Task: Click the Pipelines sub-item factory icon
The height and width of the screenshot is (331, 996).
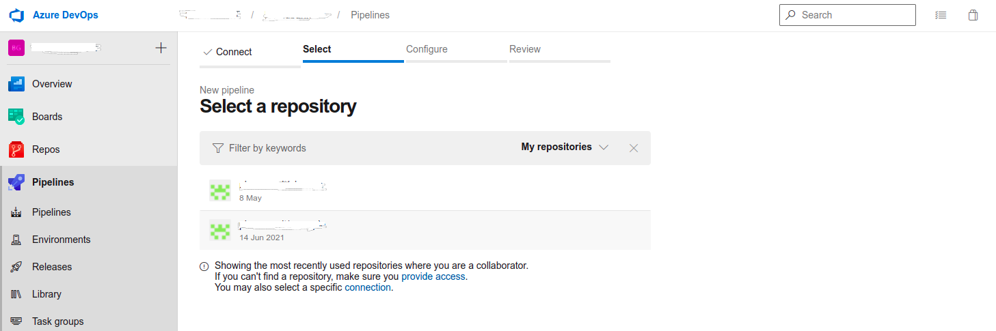Action: point(16,212)
